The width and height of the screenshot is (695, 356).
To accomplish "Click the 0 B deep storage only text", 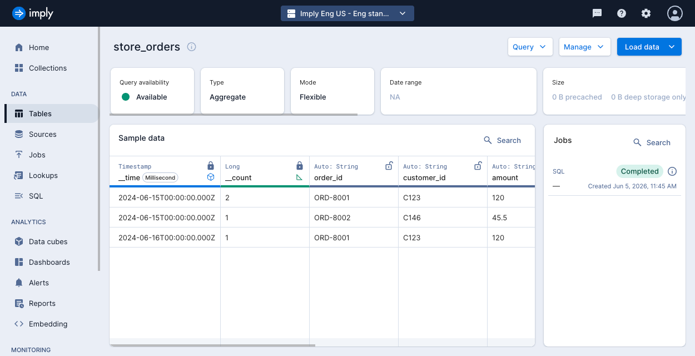I will click(648, 97).
